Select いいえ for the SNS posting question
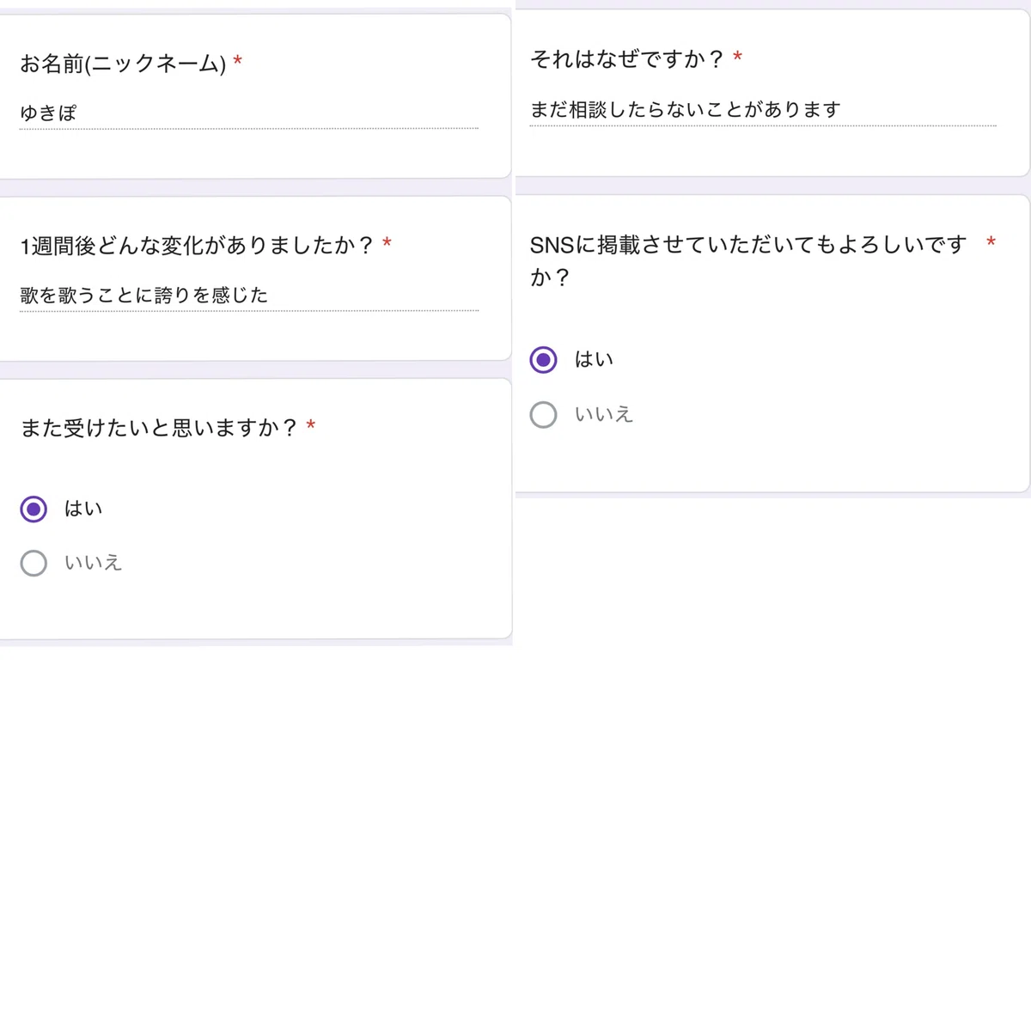The image size is (1031, 1031). pos(543,415)
